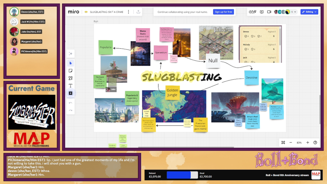The image size is (327, 184).
Task: Click the Miro AI sparkle icon
Action: pyautogui.click(x=71, y=54)
